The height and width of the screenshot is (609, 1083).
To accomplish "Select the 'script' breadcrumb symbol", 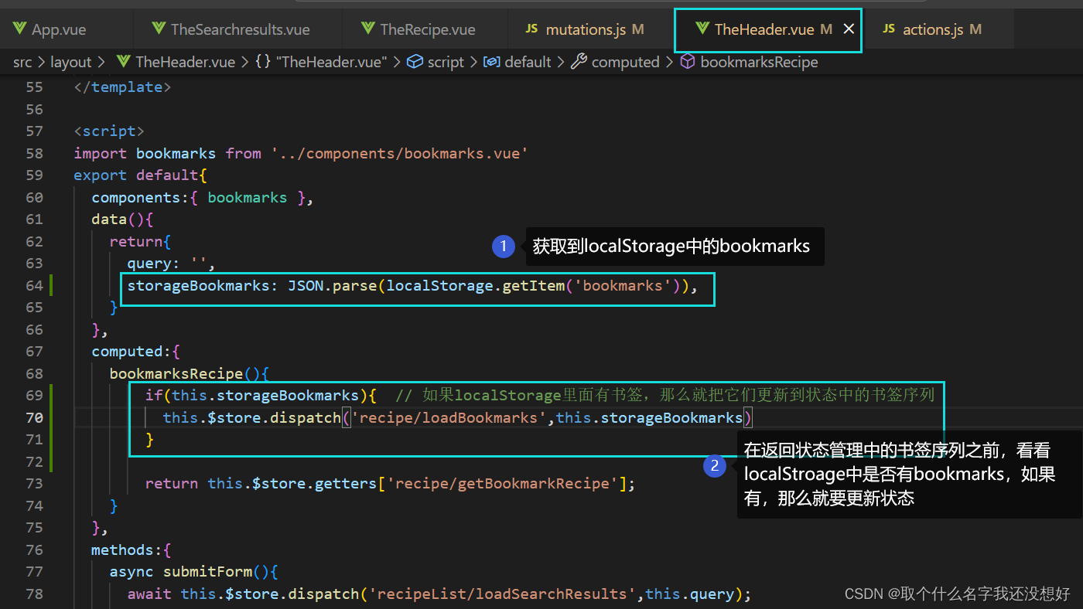I will (446, 62).
